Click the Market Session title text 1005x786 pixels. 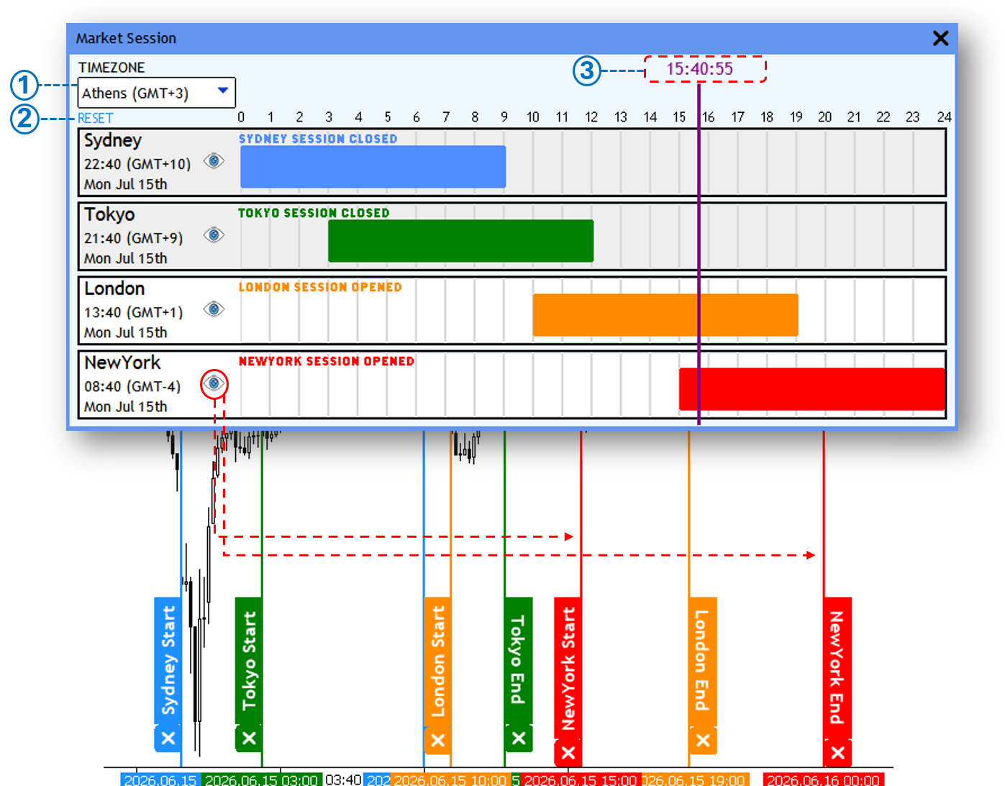click(126, 38)
